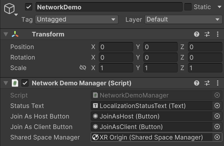Click the Scale label
224x146 pixels.
coord(18,68)
